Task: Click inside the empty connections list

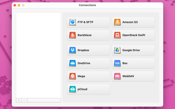Action: point(38,55)
